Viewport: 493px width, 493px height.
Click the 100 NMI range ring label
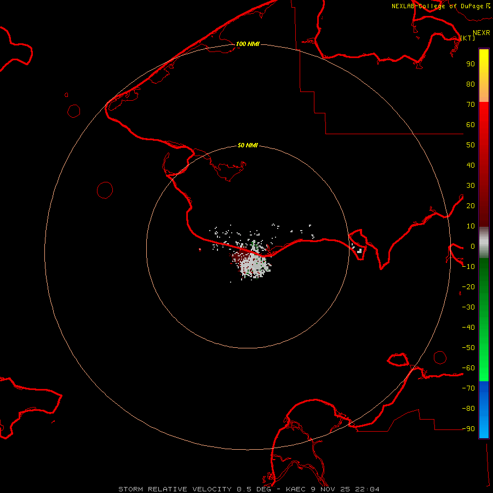(x=248, y=44)
